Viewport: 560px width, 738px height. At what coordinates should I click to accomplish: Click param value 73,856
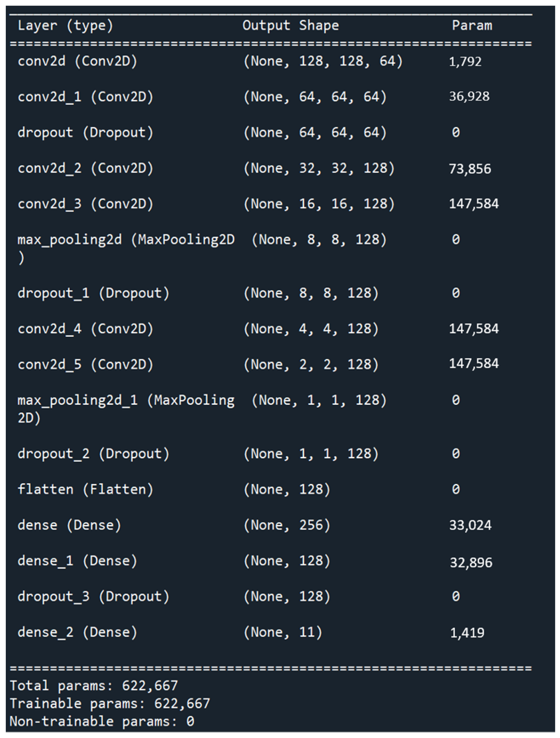pos(470,169)
